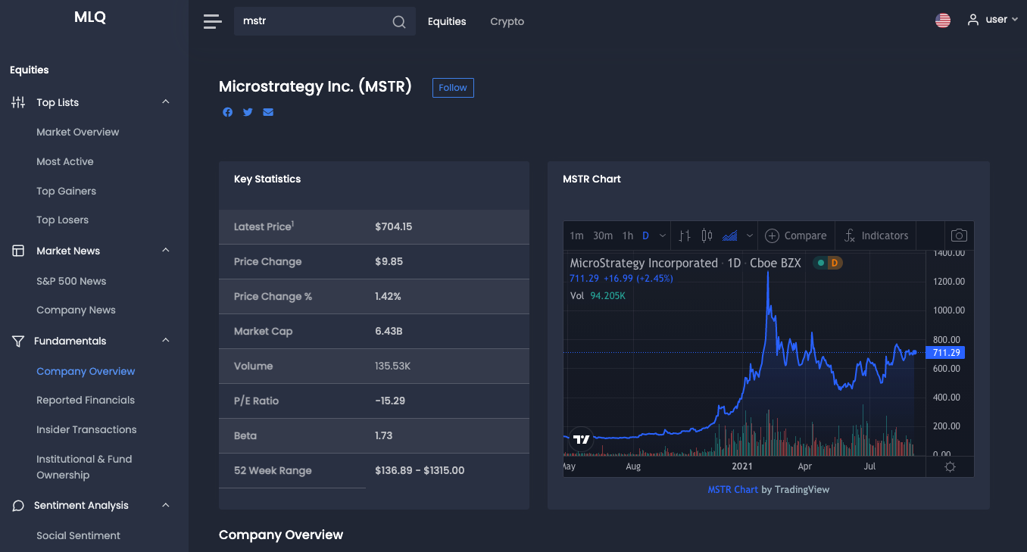Image resolution: width=1027 pixels, height=552 pixels.
Task: Collapse the Market News section
Action: (x=166, y=251)
